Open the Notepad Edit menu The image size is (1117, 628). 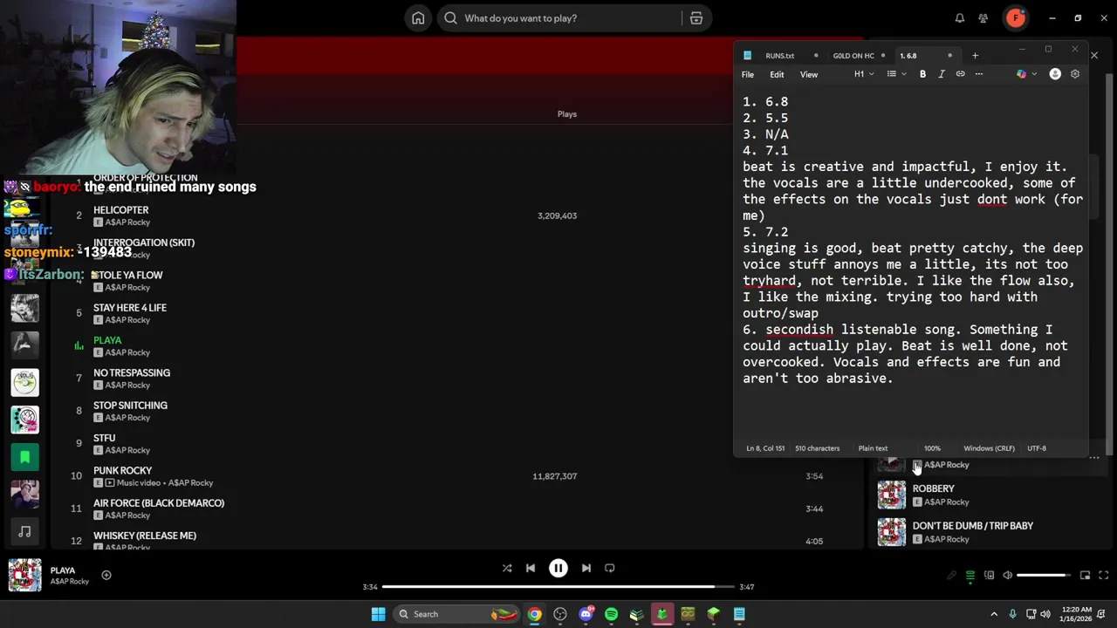777,74
